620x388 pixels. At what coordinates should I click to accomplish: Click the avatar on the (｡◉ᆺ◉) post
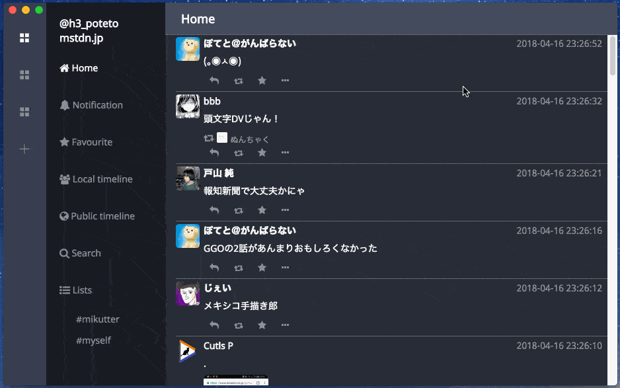188,49
